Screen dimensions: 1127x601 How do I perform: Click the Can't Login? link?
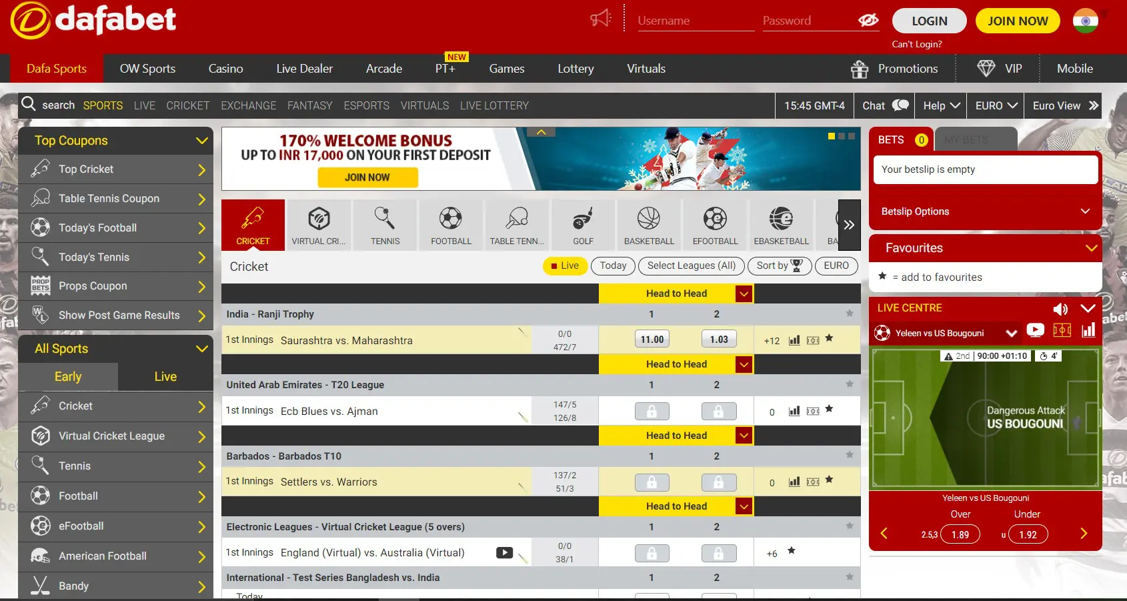[x=917, y=44]
